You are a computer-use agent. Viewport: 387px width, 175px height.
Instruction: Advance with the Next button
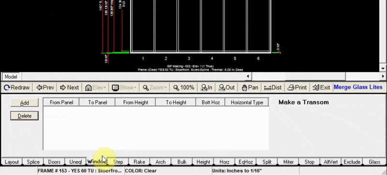[x=69, y=87]
